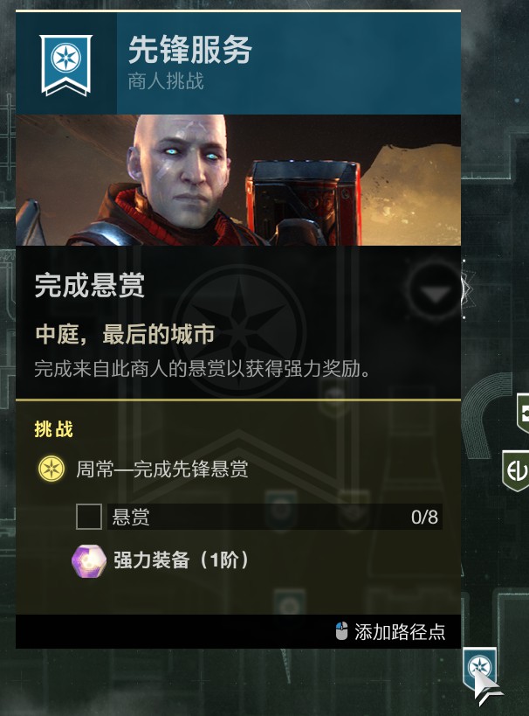This screenshot has height=716, width=529.
Task: Click the 悬赏 progress bar
Action: pos(274,517)
